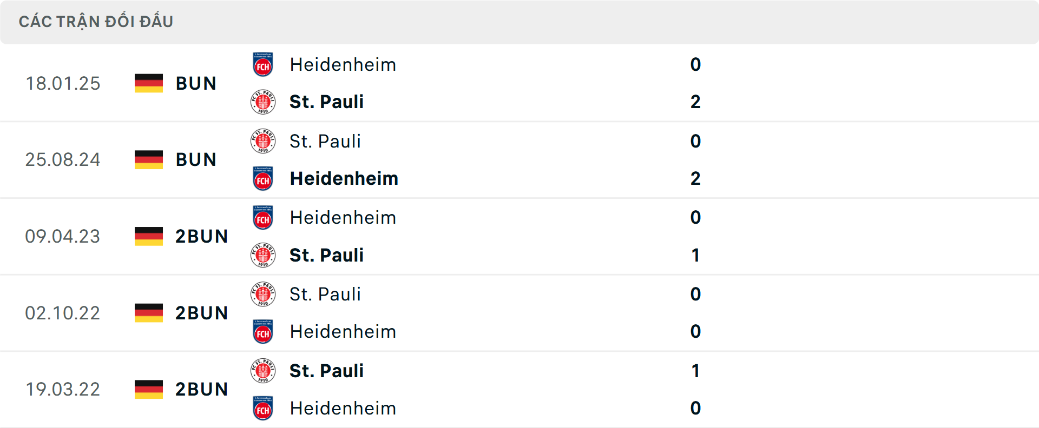The height and width of the screenshot is (428, 1039).
Task: Open the Heidenheim team link from 18.01.25
Action: click(x=343, y=64)
